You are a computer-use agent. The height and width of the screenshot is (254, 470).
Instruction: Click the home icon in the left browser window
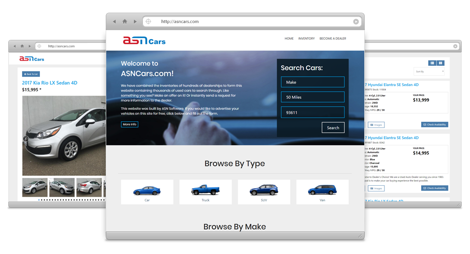point(22,46)
